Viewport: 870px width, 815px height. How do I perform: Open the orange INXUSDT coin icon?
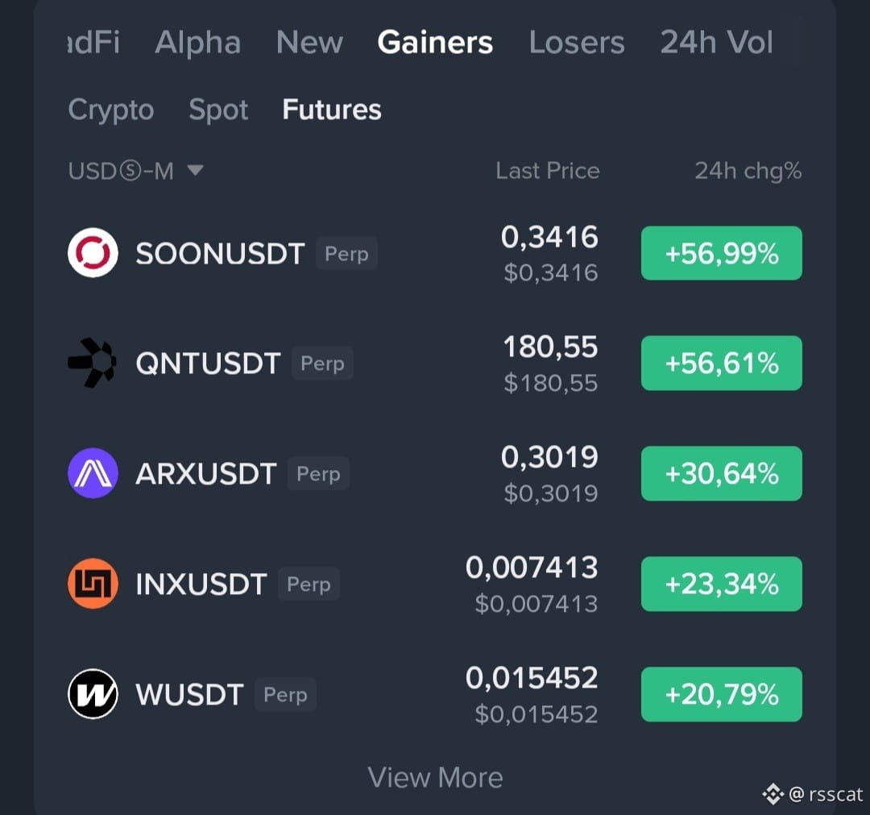click(x=93, y=584)
